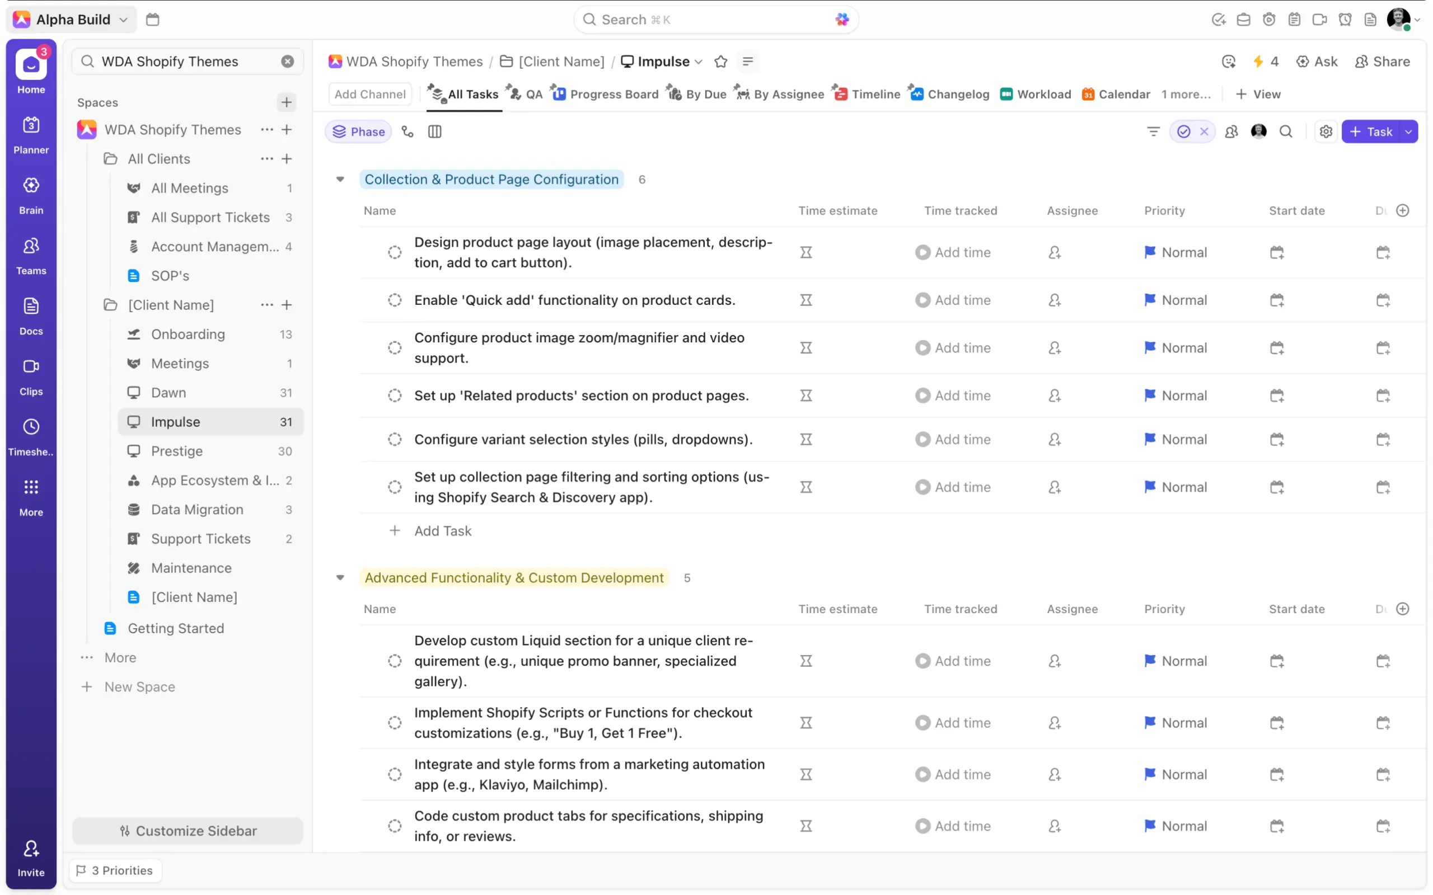Collapse the Advanced Functionality & Custom Development group
Image resolution: width=1433 pixels, height=895 pixels.
pyautogui.click(x=340, y=578)
